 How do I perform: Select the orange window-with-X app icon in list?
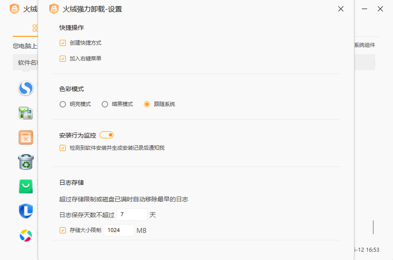[26, 138]
